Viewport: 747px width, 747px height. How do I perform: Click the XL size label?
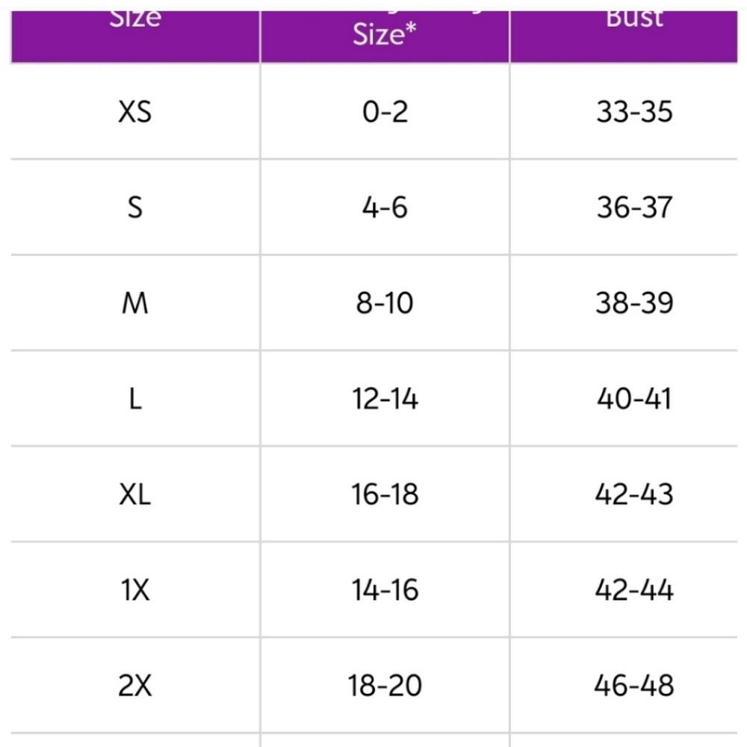(x=134, y=494)
